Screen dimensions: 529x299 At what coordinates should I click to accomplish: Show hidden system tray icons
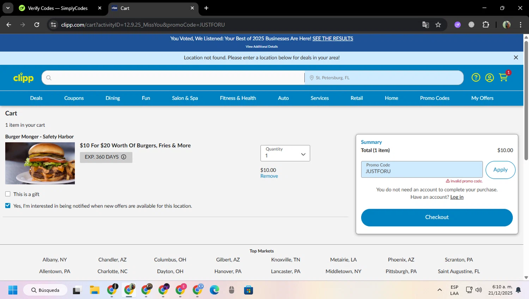439,290
